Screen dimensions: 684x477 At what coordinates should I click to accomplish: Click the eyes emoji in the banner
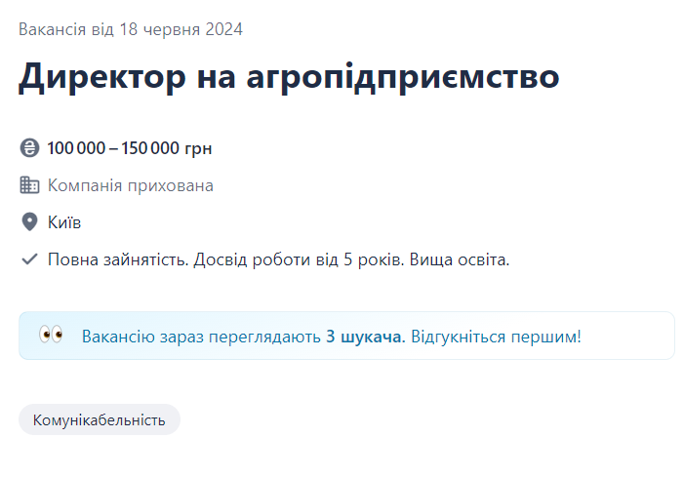pyautogui.click(x=51, y=336)
